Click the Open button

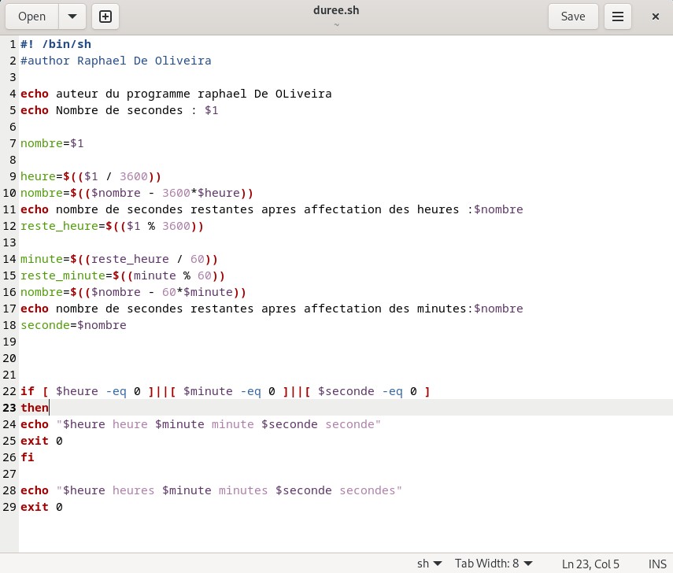pyautogui.click(x=32, y=16)
